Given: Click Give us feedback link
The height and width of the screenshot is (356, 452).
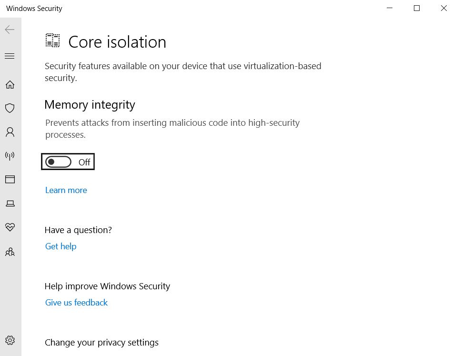Looking at the screenshot, I should (76, 303).
